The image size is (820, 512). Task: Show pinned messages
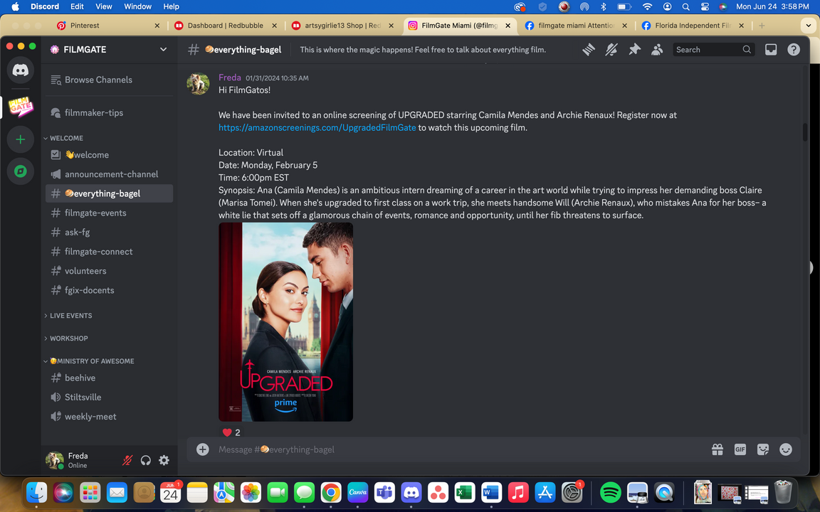(x=634, y=50)
